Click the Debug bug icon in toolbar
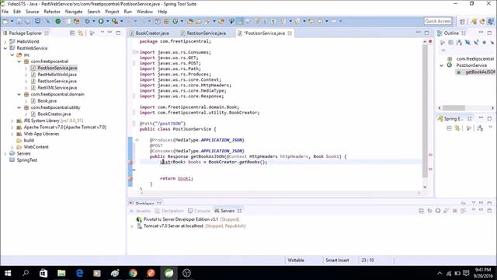497x280 pixels. pyautogui.click(x=87, y=21)
